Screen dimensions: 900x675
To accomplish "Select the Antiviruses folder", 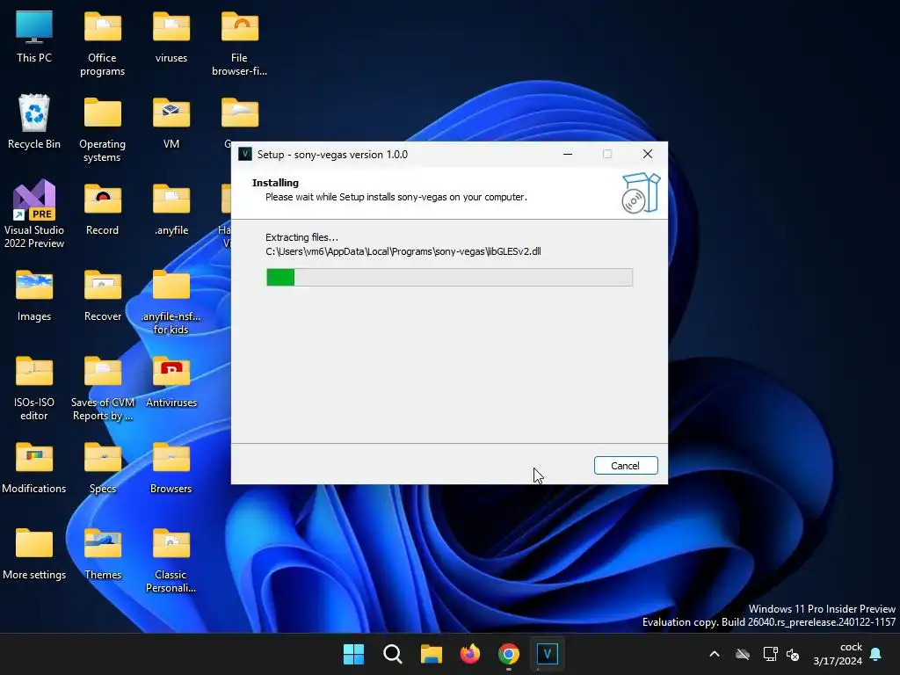I will tap(171, 381).
